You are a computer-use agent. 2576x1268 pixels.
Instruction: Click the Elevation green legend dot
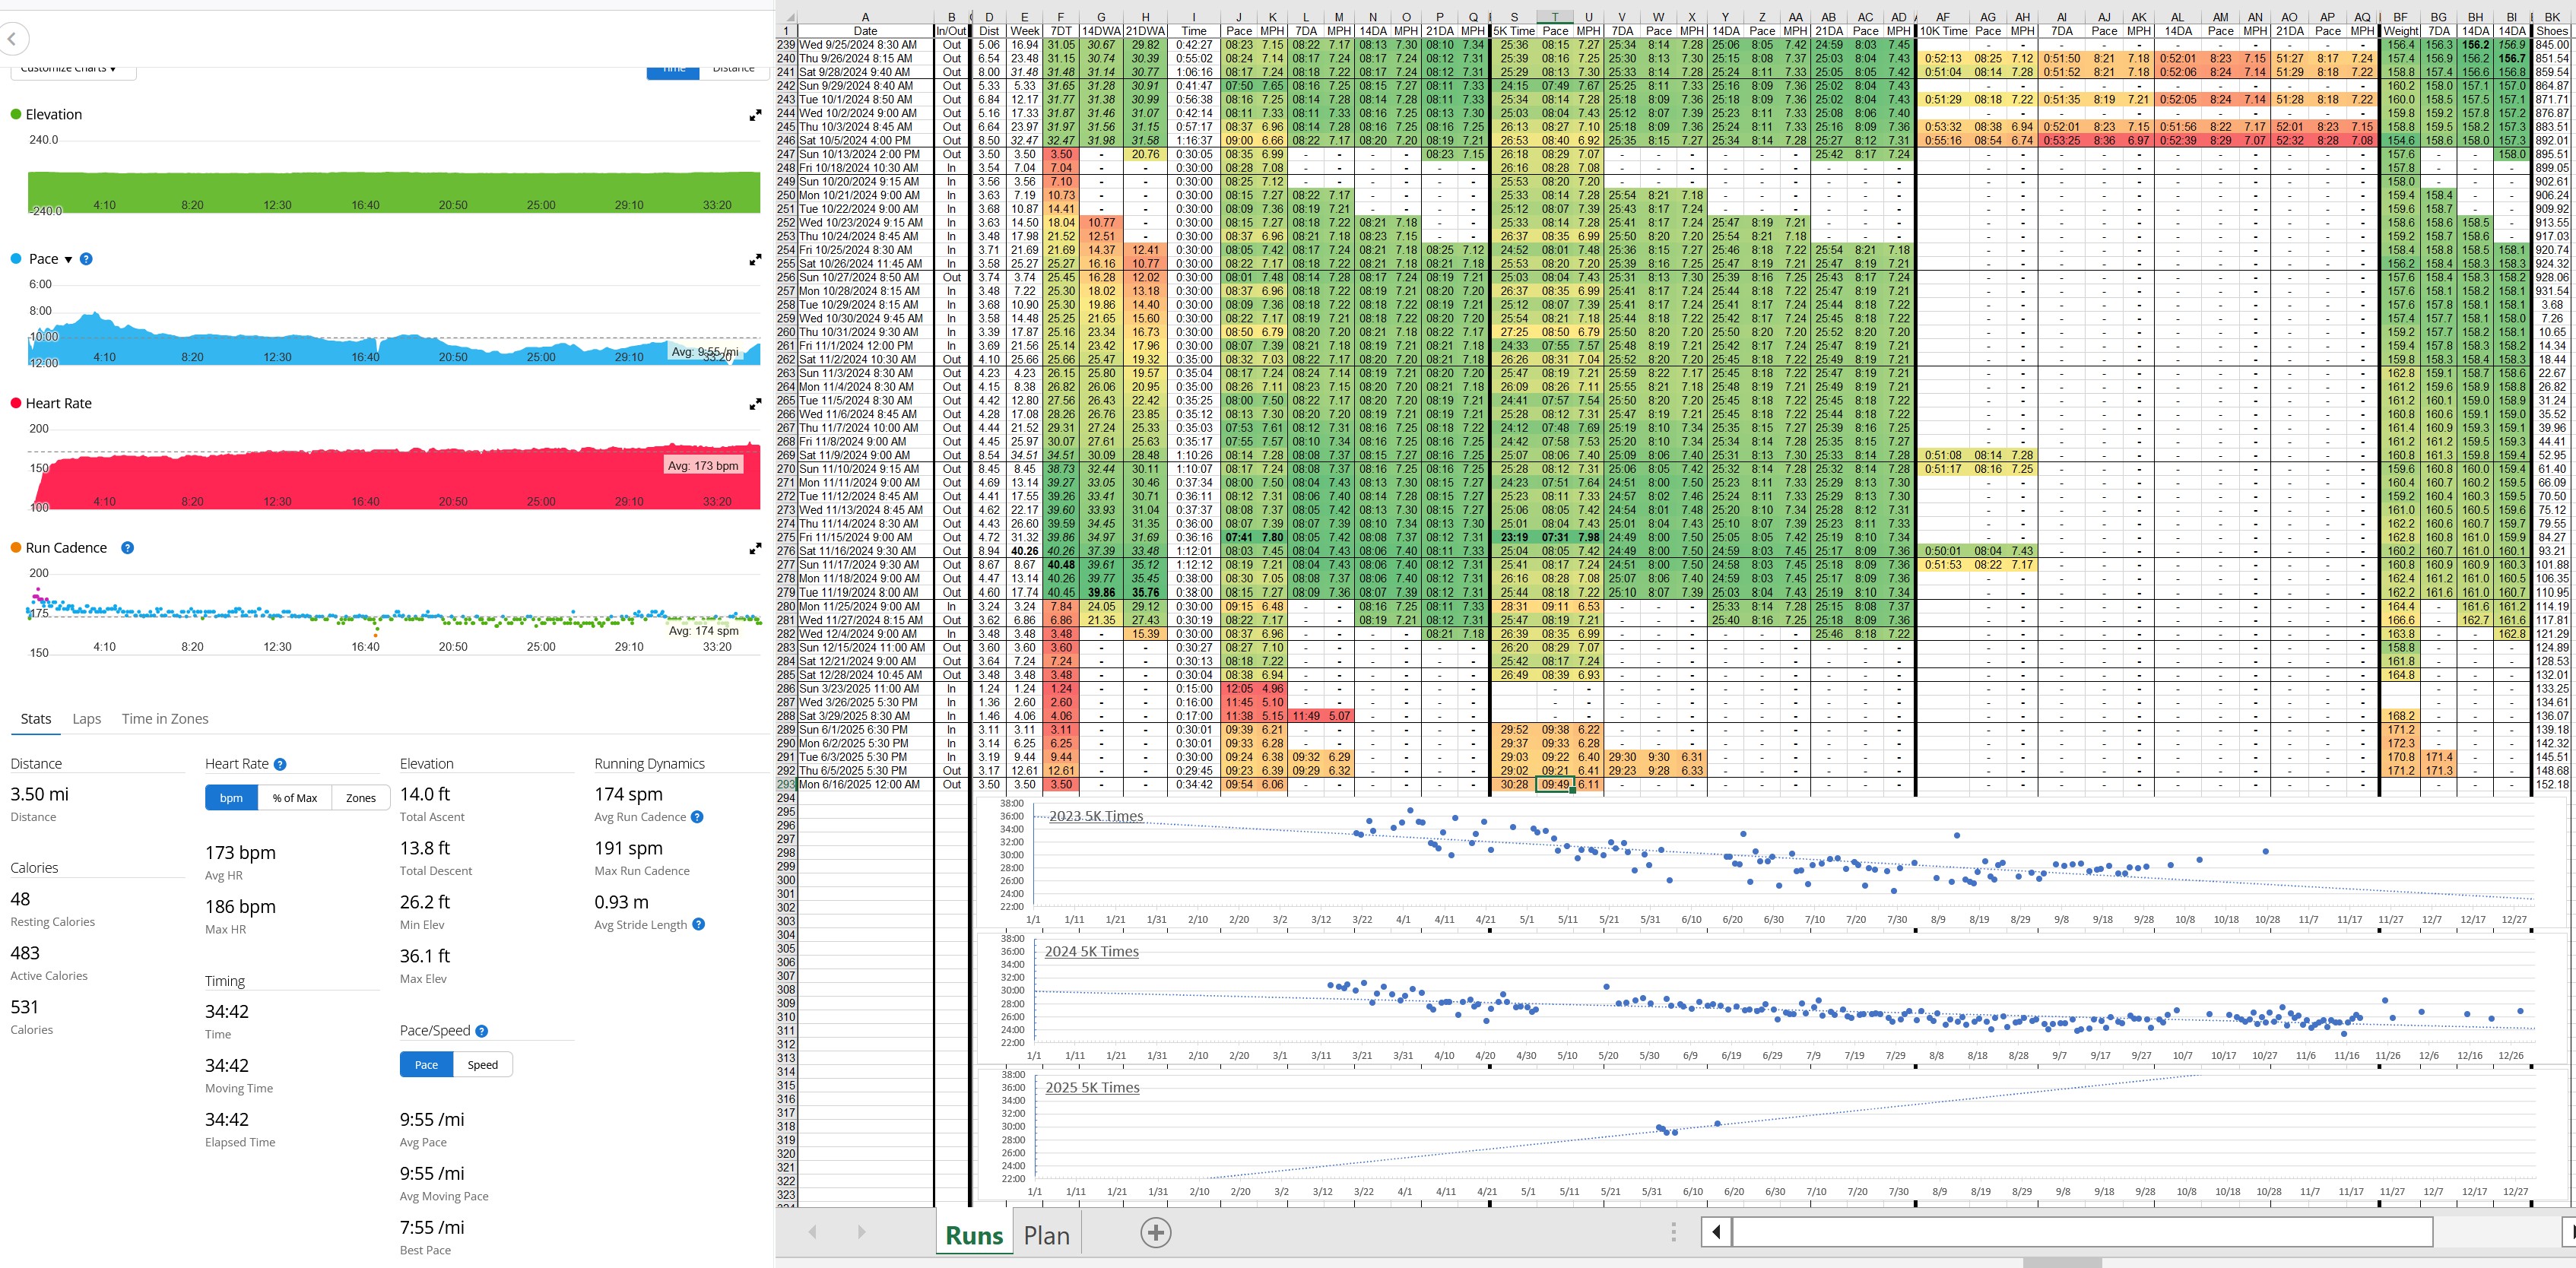[16, 115]
